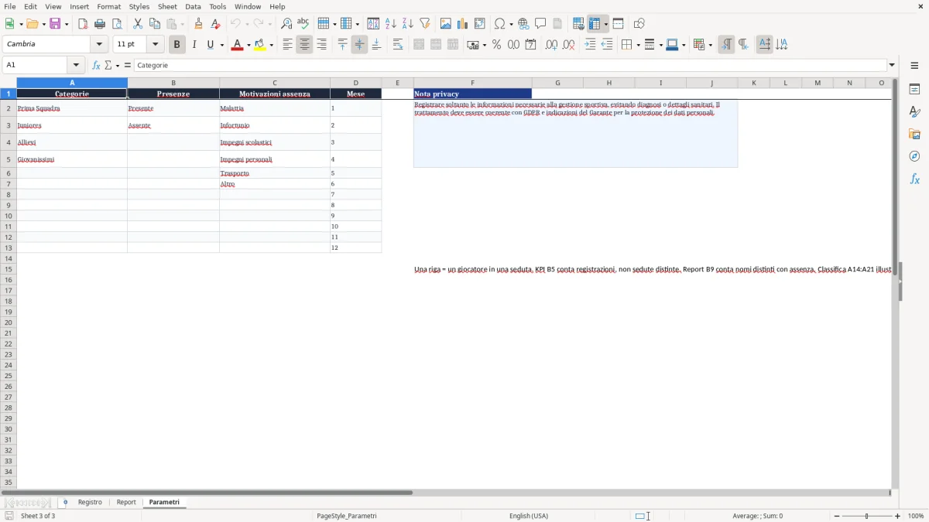Open the Sheet menu
Image resolution: width=929 pixels, height=522 pixels.
tap(168, 6)
